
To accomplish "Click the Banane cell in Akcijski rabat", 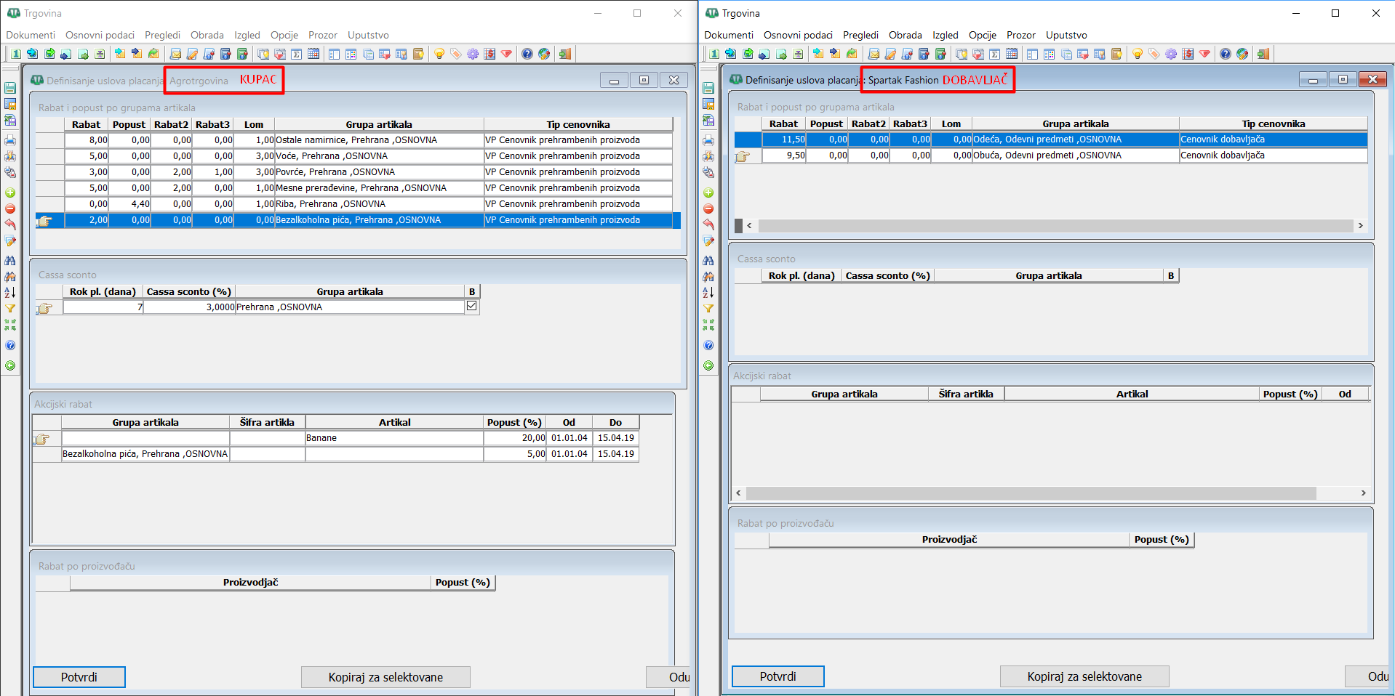I will tap(394, 438).
